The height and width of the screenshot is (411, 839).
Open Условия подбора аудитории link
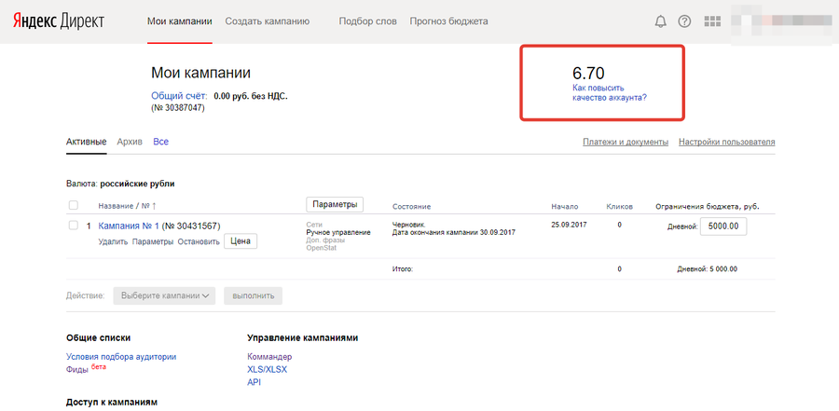(x=121, y=357)
